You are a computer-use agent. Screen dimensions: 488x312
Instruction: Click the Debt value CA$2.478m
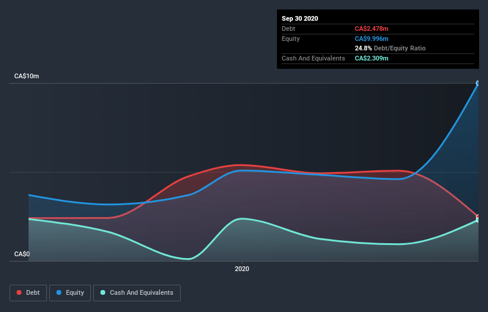371,28
